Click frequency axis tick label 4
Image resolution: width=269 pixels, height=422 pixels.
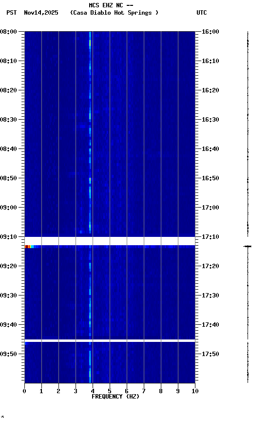93,391
